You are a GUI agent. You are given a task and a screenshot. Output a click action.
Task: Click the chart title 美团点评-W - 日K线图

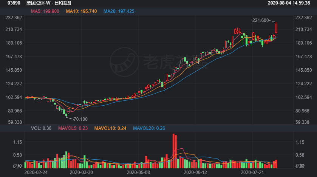pos(49,3)
